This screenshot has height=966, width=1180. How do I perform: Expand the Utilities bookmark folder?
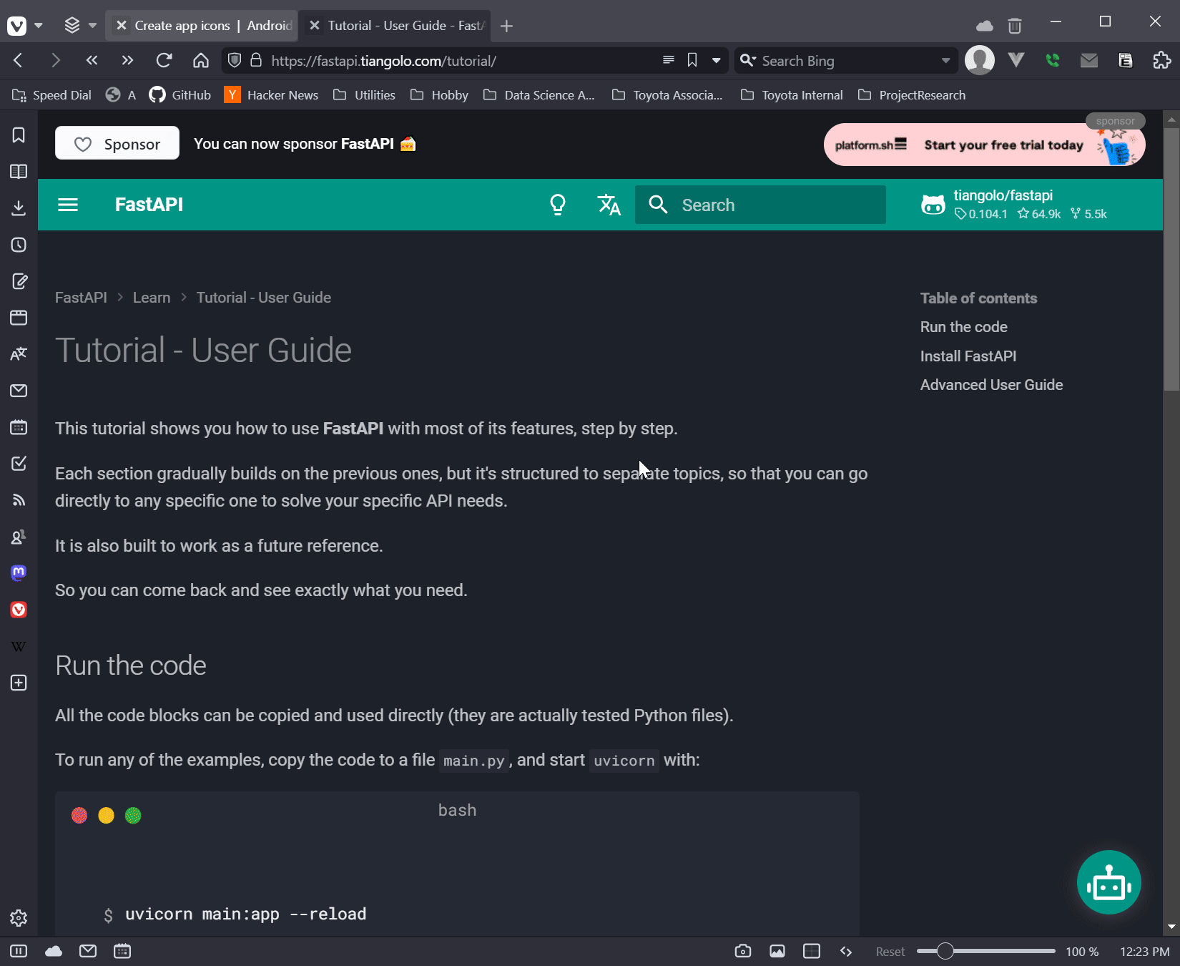click(364, 95)
